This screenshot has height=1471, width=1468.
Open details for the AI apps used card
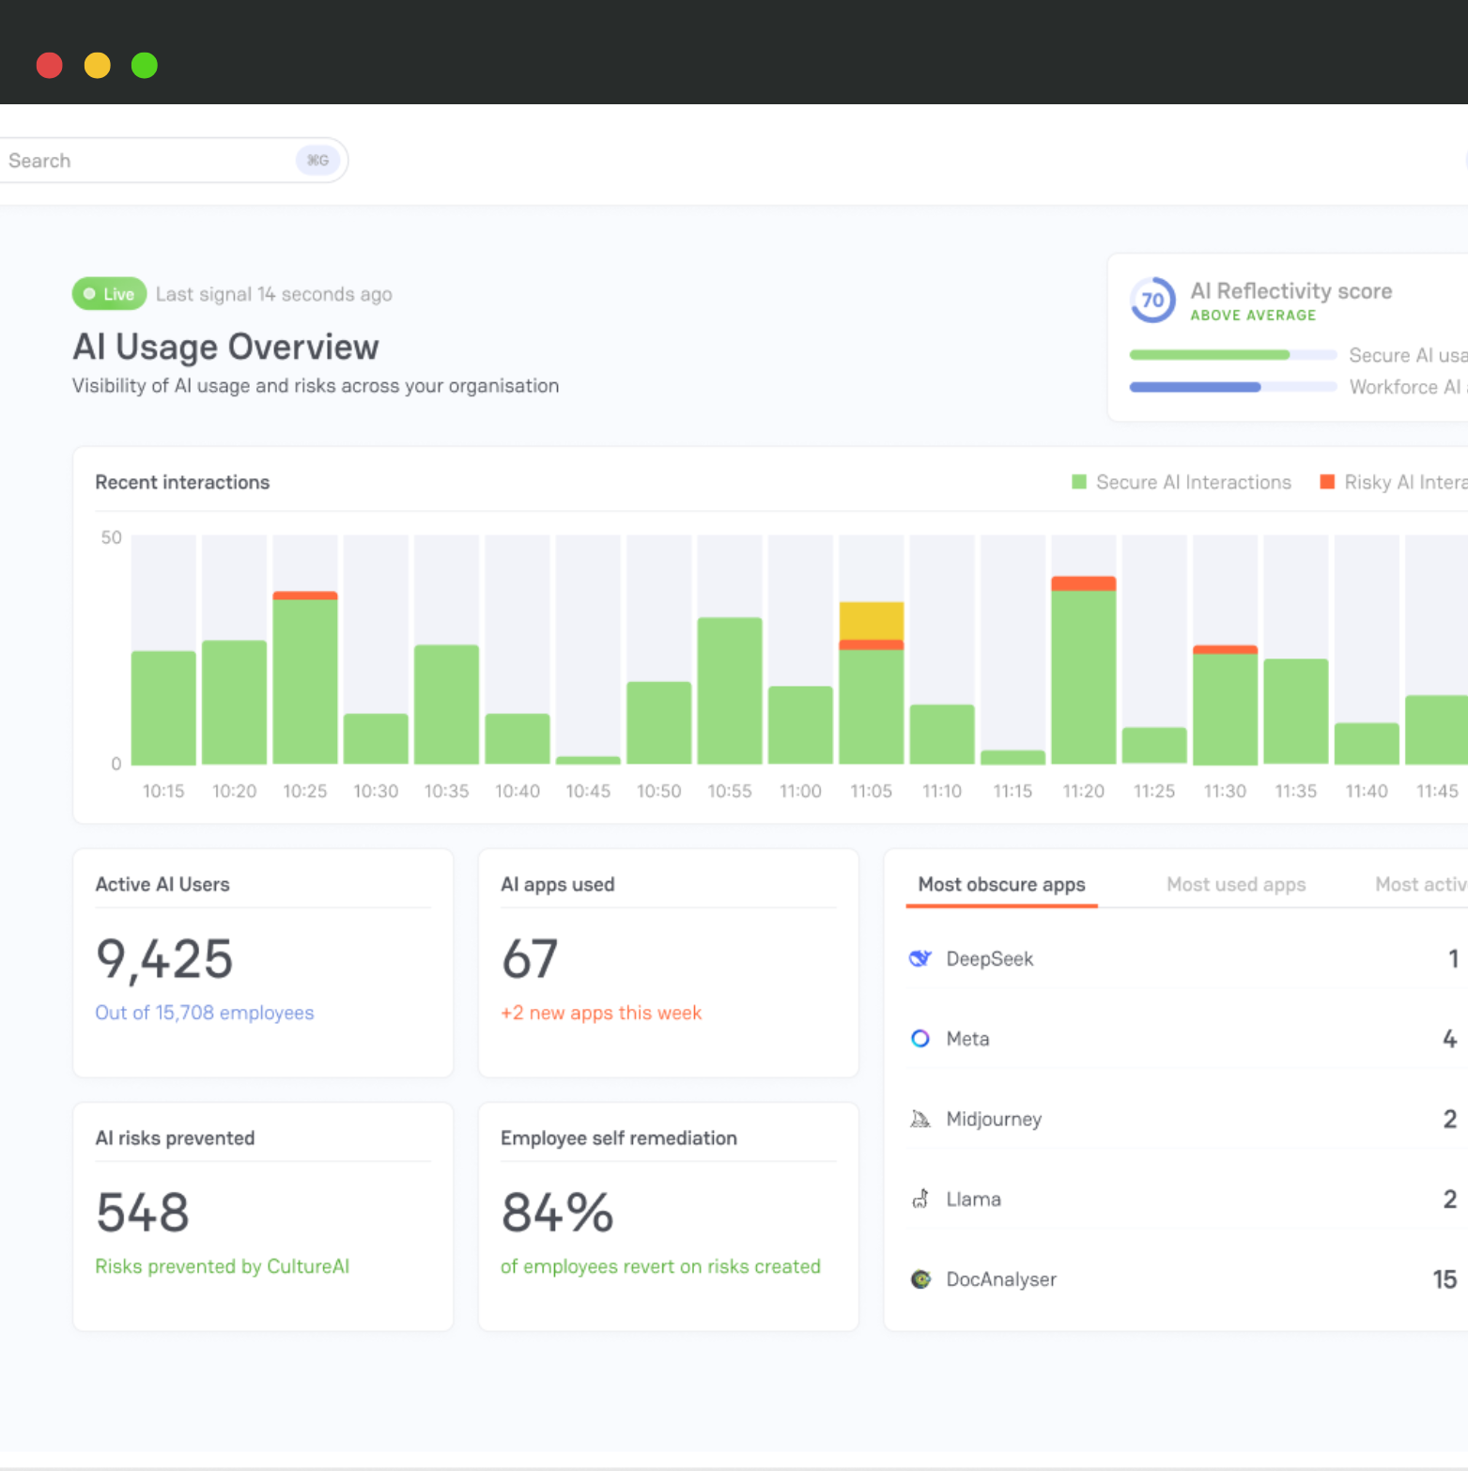coord(668,963)
